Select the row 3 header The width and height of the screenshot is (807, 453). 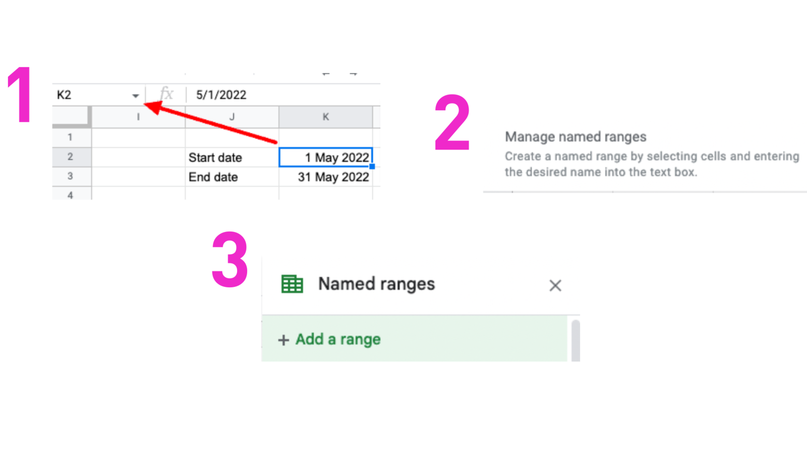coord(71,177)
